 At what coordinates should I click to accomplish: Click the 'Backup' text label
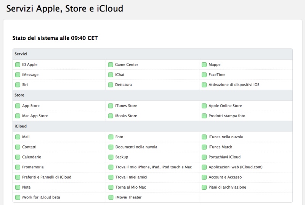[122, 157]
